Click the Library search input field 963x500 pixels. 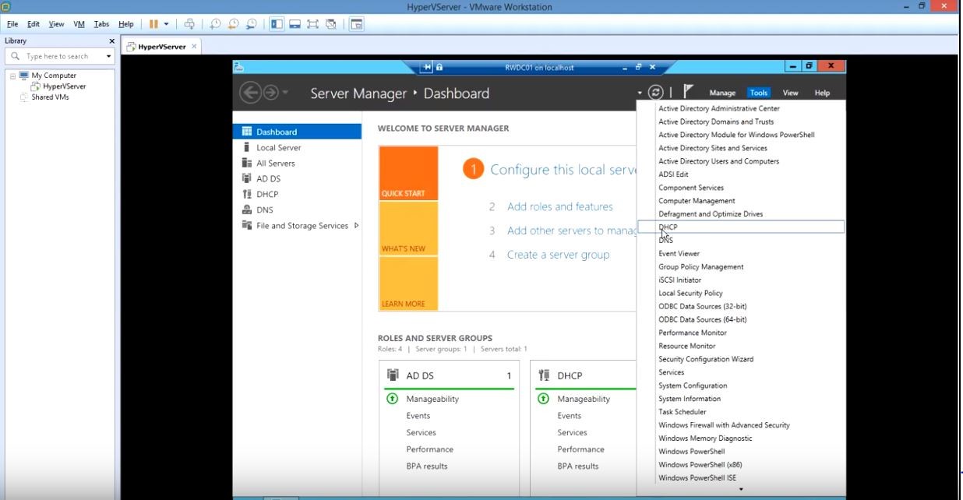[x=62, y=56]
